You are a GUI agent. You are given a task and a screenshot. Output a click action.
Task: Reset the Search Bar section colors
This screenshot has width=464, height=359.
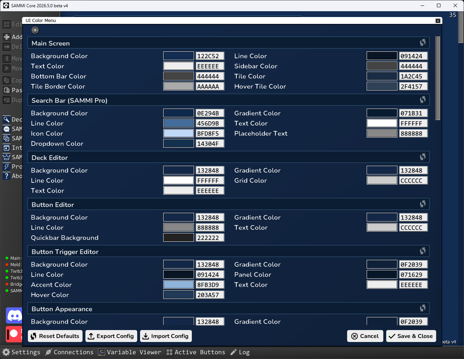[x=422, y=100]
